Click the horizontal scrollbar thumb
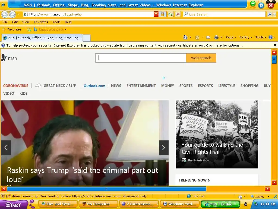 coord(106,189)
